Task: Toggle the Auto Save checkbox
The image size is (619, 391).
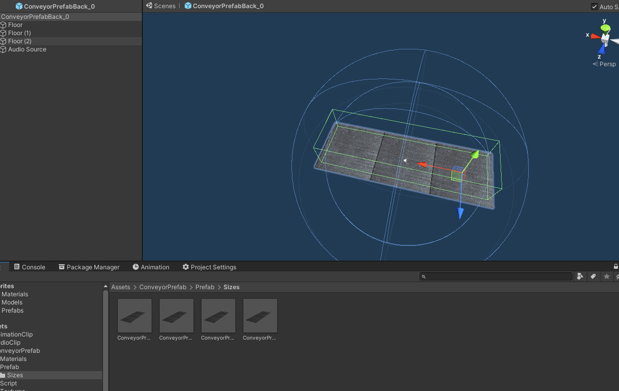Action: point(595,7)
